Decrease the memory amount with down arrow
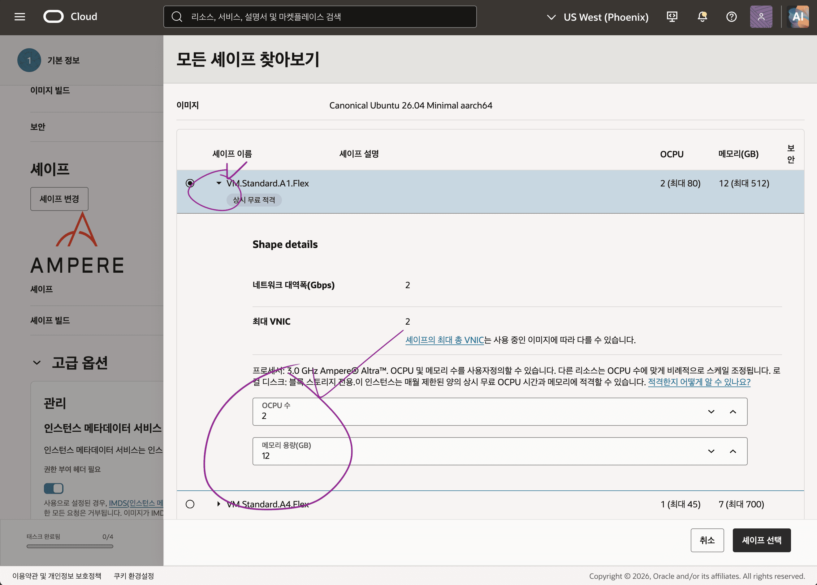The image size is (817, 585). [711, 451]
